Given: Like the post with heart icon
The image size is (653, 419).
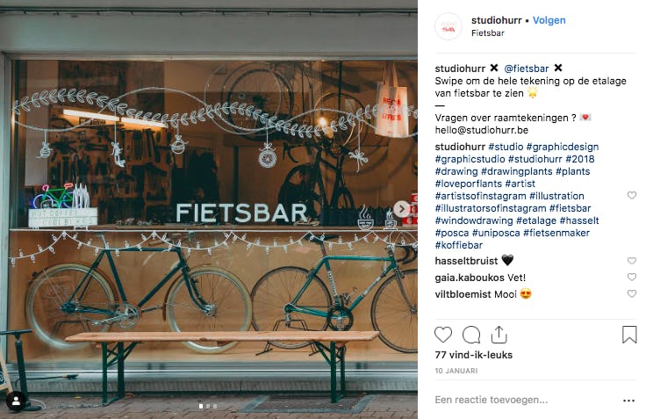Looking at the screenshot, I should [x=442, y=335].
